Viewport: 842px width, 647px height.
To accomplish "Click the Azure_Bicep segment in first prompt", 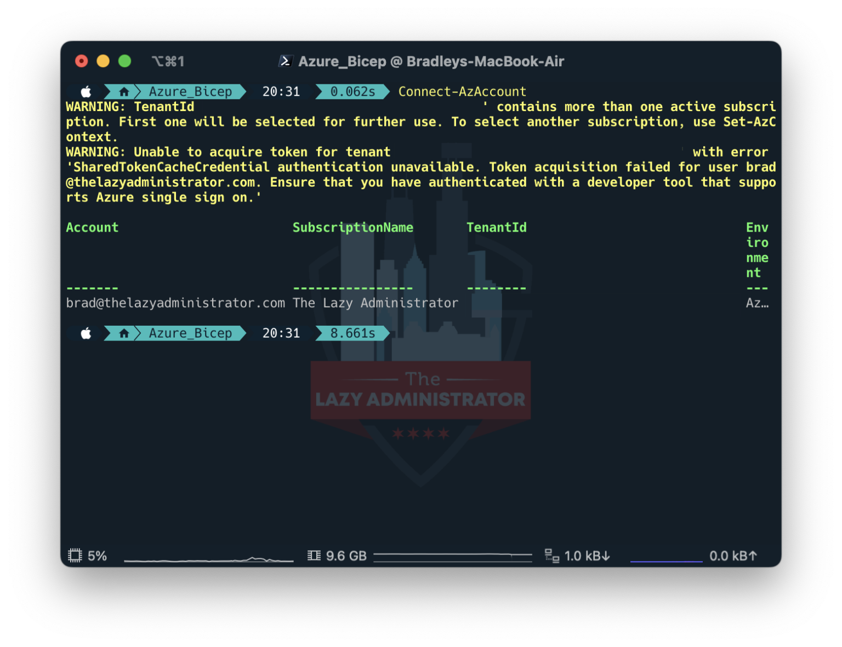I will coord(190,92).
